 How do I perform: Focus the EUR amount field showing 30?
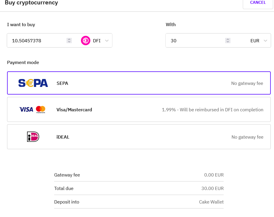[x=194, y=41]
